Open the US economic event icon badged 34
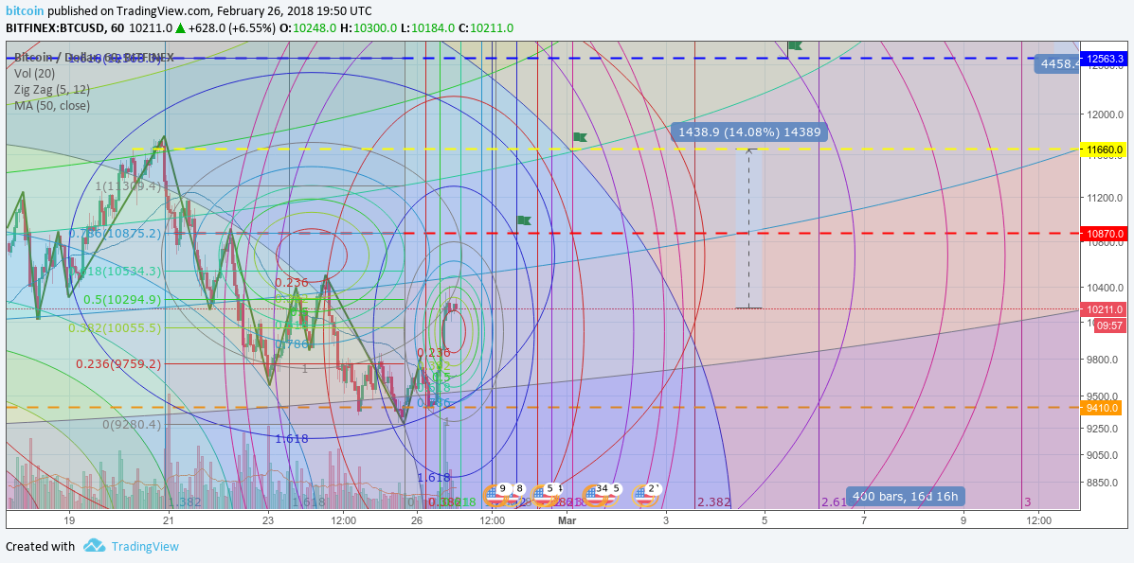 pyautogui.click(x=596, y=494)
